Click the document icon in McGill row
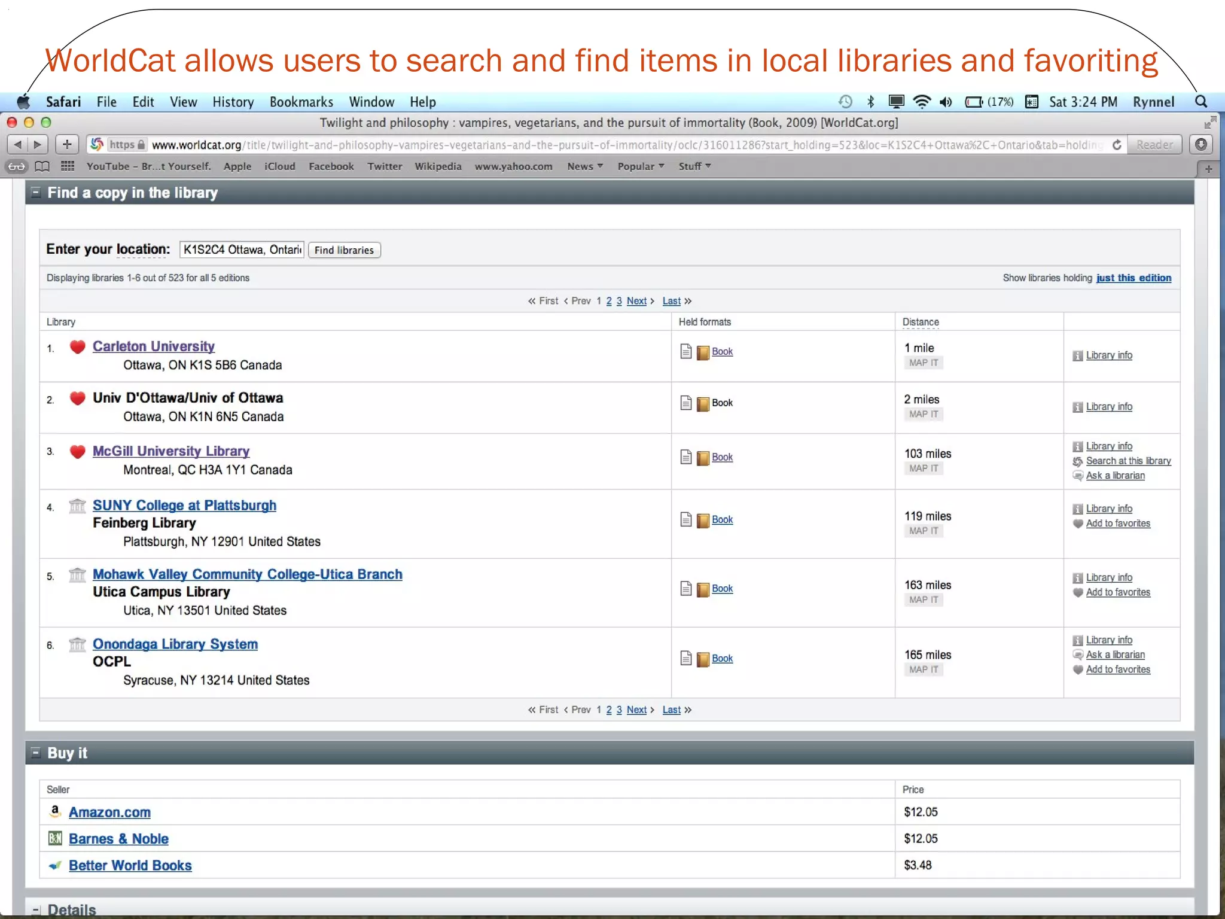The image size is (1225, 919). [686, 457]
